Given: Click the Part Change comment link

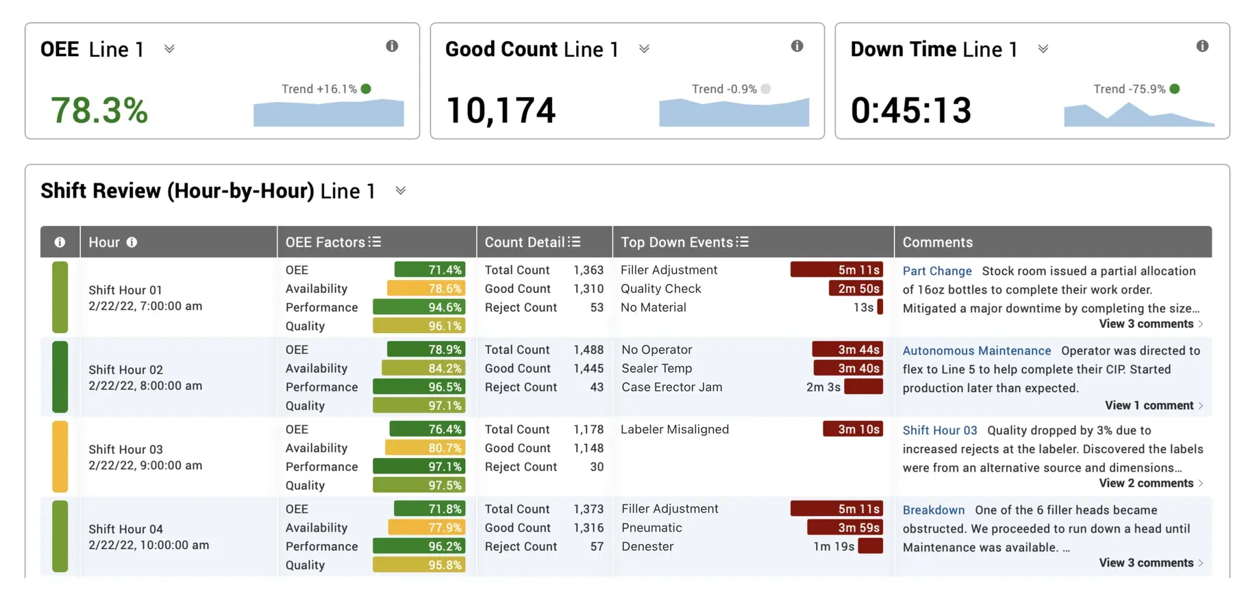Looking at the screenshot, I should pyautogui.click(x=936, y=271).
